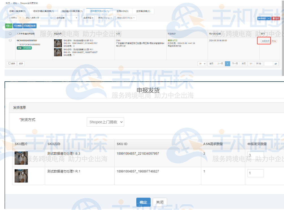Viewport: 284px width, 210px height.
Task: Tick the table header select-all checkbox
Action: click(10, 34)
